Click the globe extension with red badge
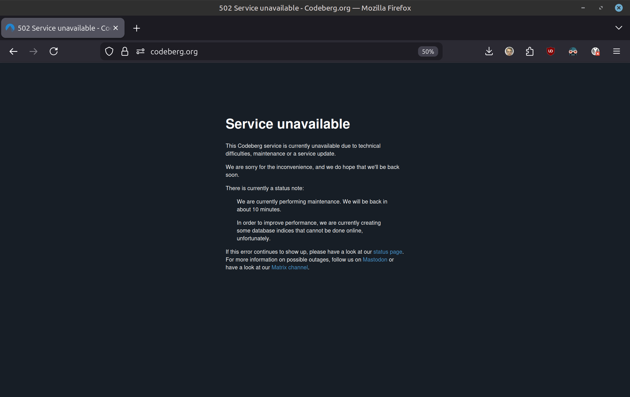The image size is (630, 397). (595, 51)
